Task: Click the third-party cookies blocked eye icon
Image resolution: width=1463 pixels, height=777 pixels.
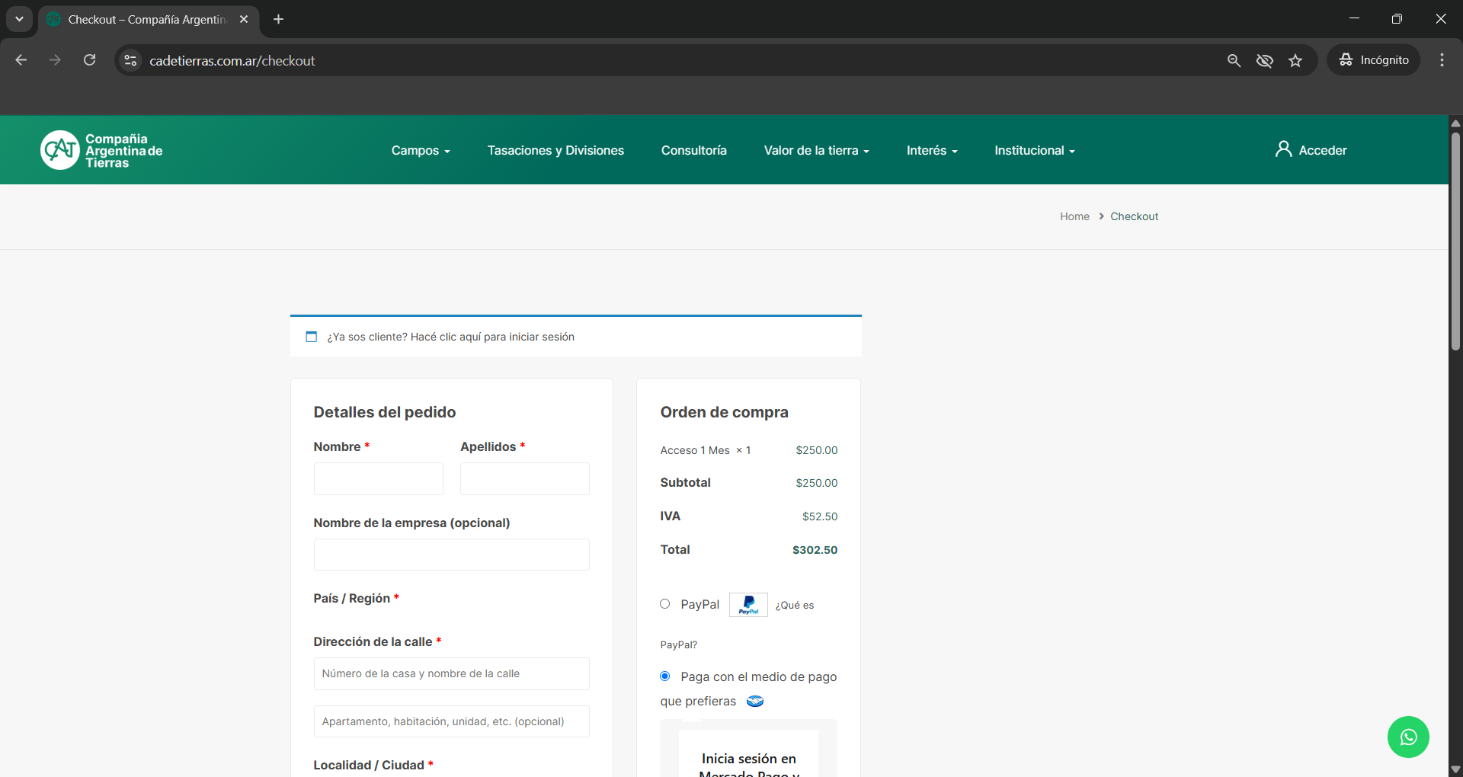Action: click(1265, 61)
